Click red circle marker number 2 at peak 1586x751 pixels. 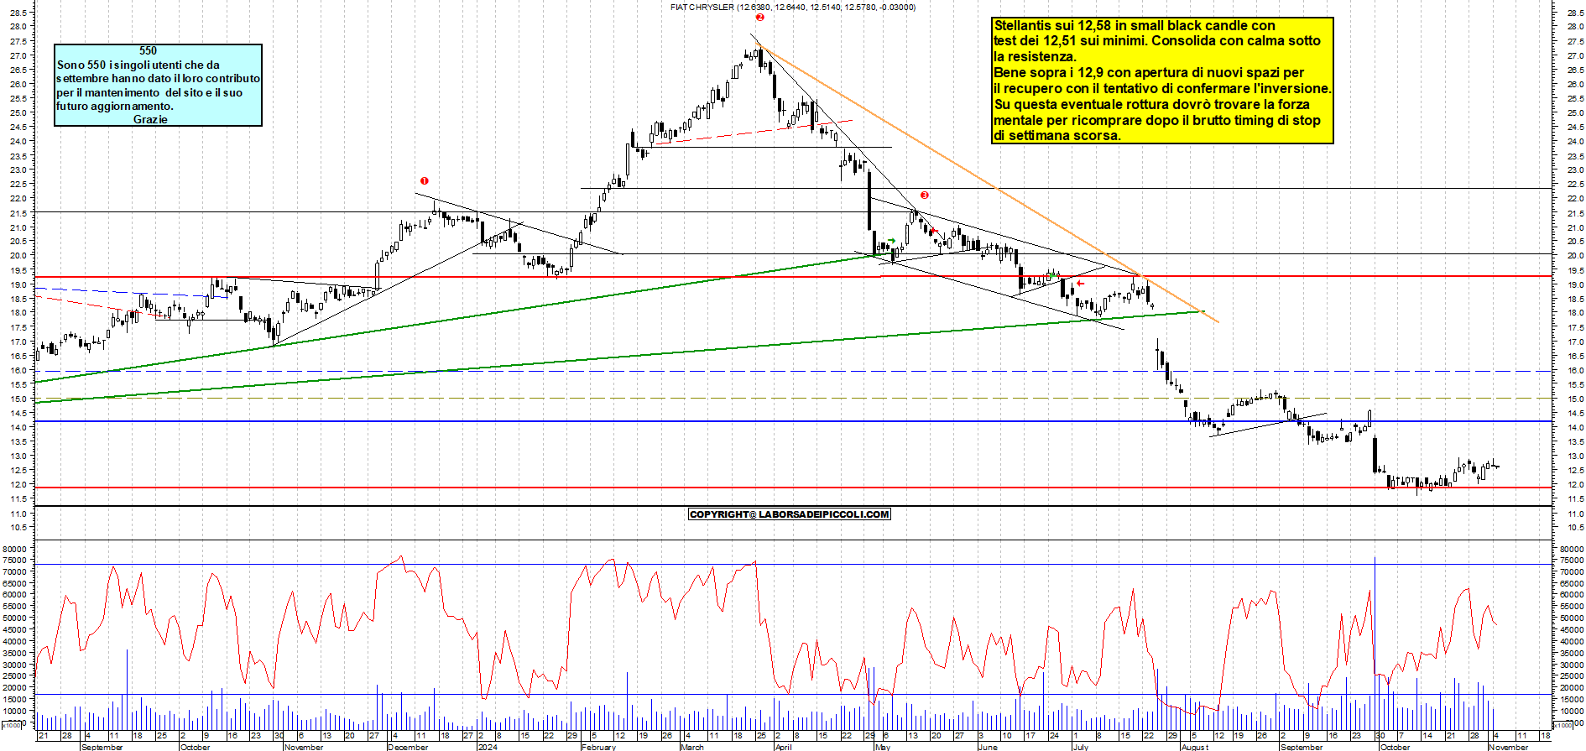click(x=759, y=17)
